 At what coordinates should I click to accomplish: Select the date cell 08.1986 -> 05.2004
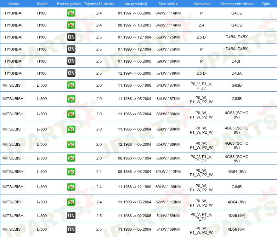click(x=135, y=172)
